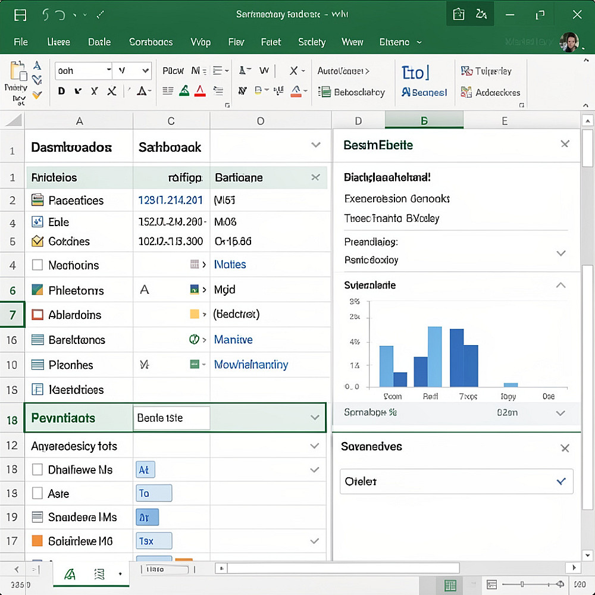Open the Wew ribbon tab
This screenshot has width=595, height=595.
pos(352,42)
